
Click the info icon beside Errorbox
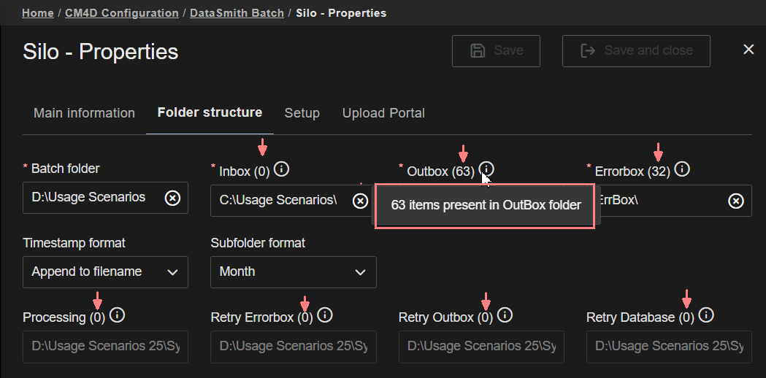682,170
